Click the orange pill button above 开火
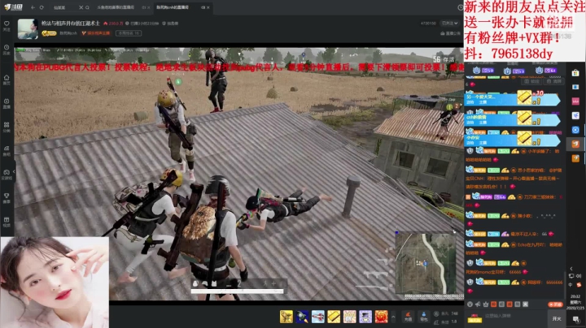The height and width of the screenshot is (328, 586). click(555, 304)
